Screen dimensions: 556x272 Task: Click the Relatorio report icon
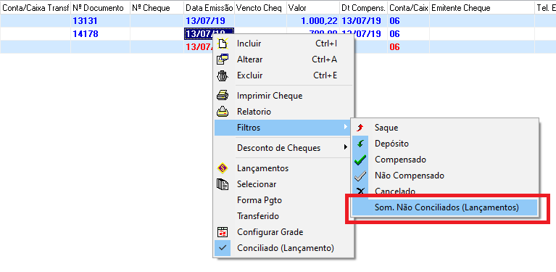click(223, 112)
